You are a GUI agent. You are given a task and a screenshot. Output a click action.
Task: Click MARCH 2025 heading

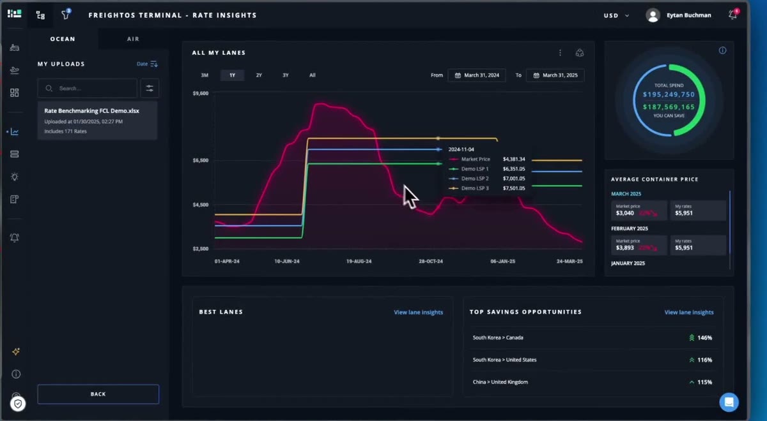626,194
